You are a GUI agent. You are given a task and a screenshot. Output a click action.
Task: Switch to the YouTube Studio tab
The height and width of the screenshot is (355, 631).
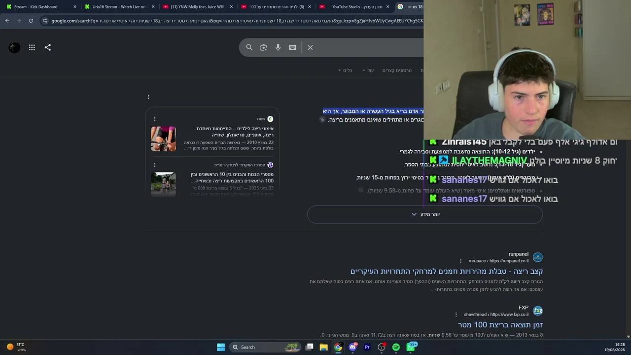(x=353, y=7)
